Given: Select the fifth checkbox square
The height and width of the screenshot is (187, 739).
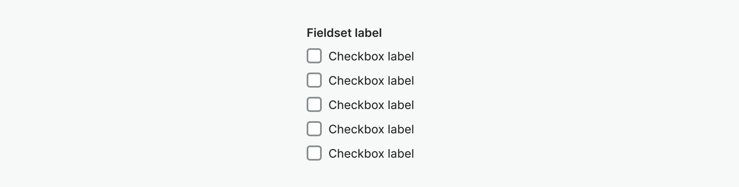Looking at the screenshot, I should (314, 153).
